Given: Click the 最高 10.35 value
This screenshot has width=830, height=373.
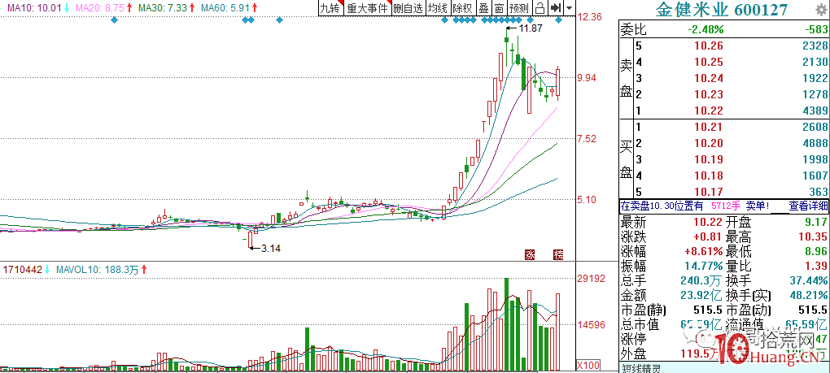Looking at the screenshot, I should 813,236.
